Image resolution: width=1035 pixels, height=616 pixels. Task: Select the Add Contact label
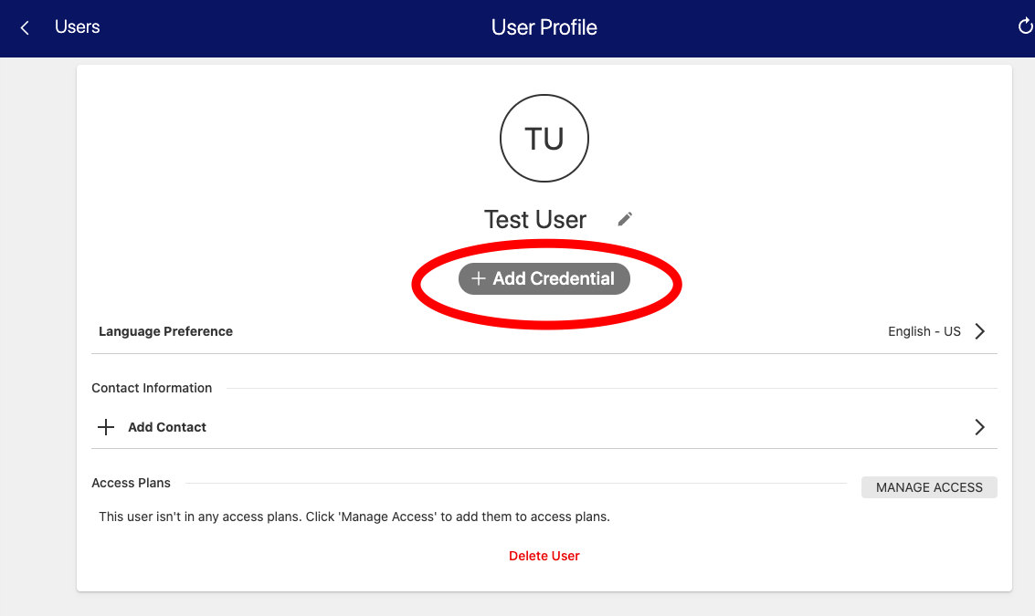[167, 427]
